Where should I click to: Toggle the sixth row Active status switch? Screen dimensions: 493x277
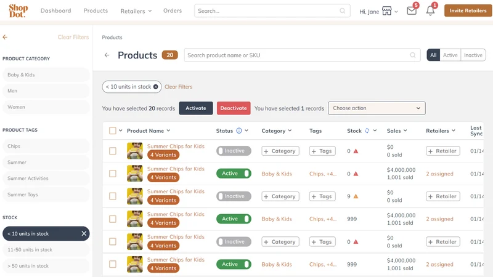click(234, 264)
